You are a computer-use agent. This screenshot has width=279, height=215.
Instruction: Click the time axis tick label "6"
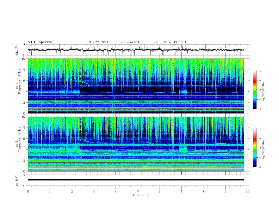point(160,191)
